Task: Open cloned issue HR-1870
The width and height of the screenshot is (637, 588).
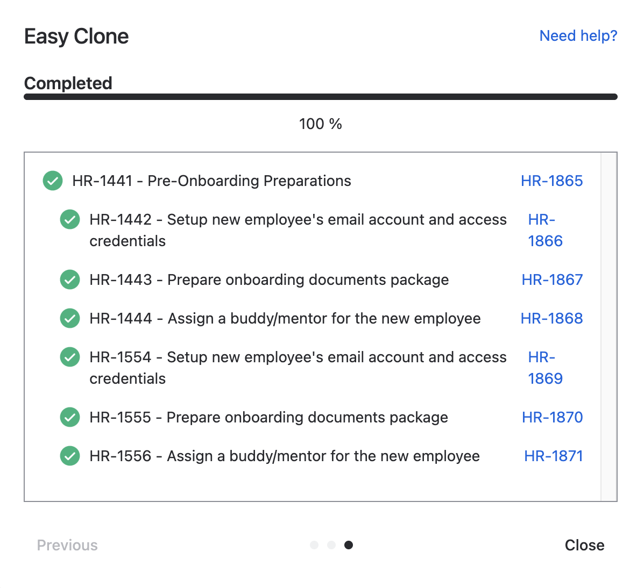Action: pyautogui.click(x=552, y=417)
